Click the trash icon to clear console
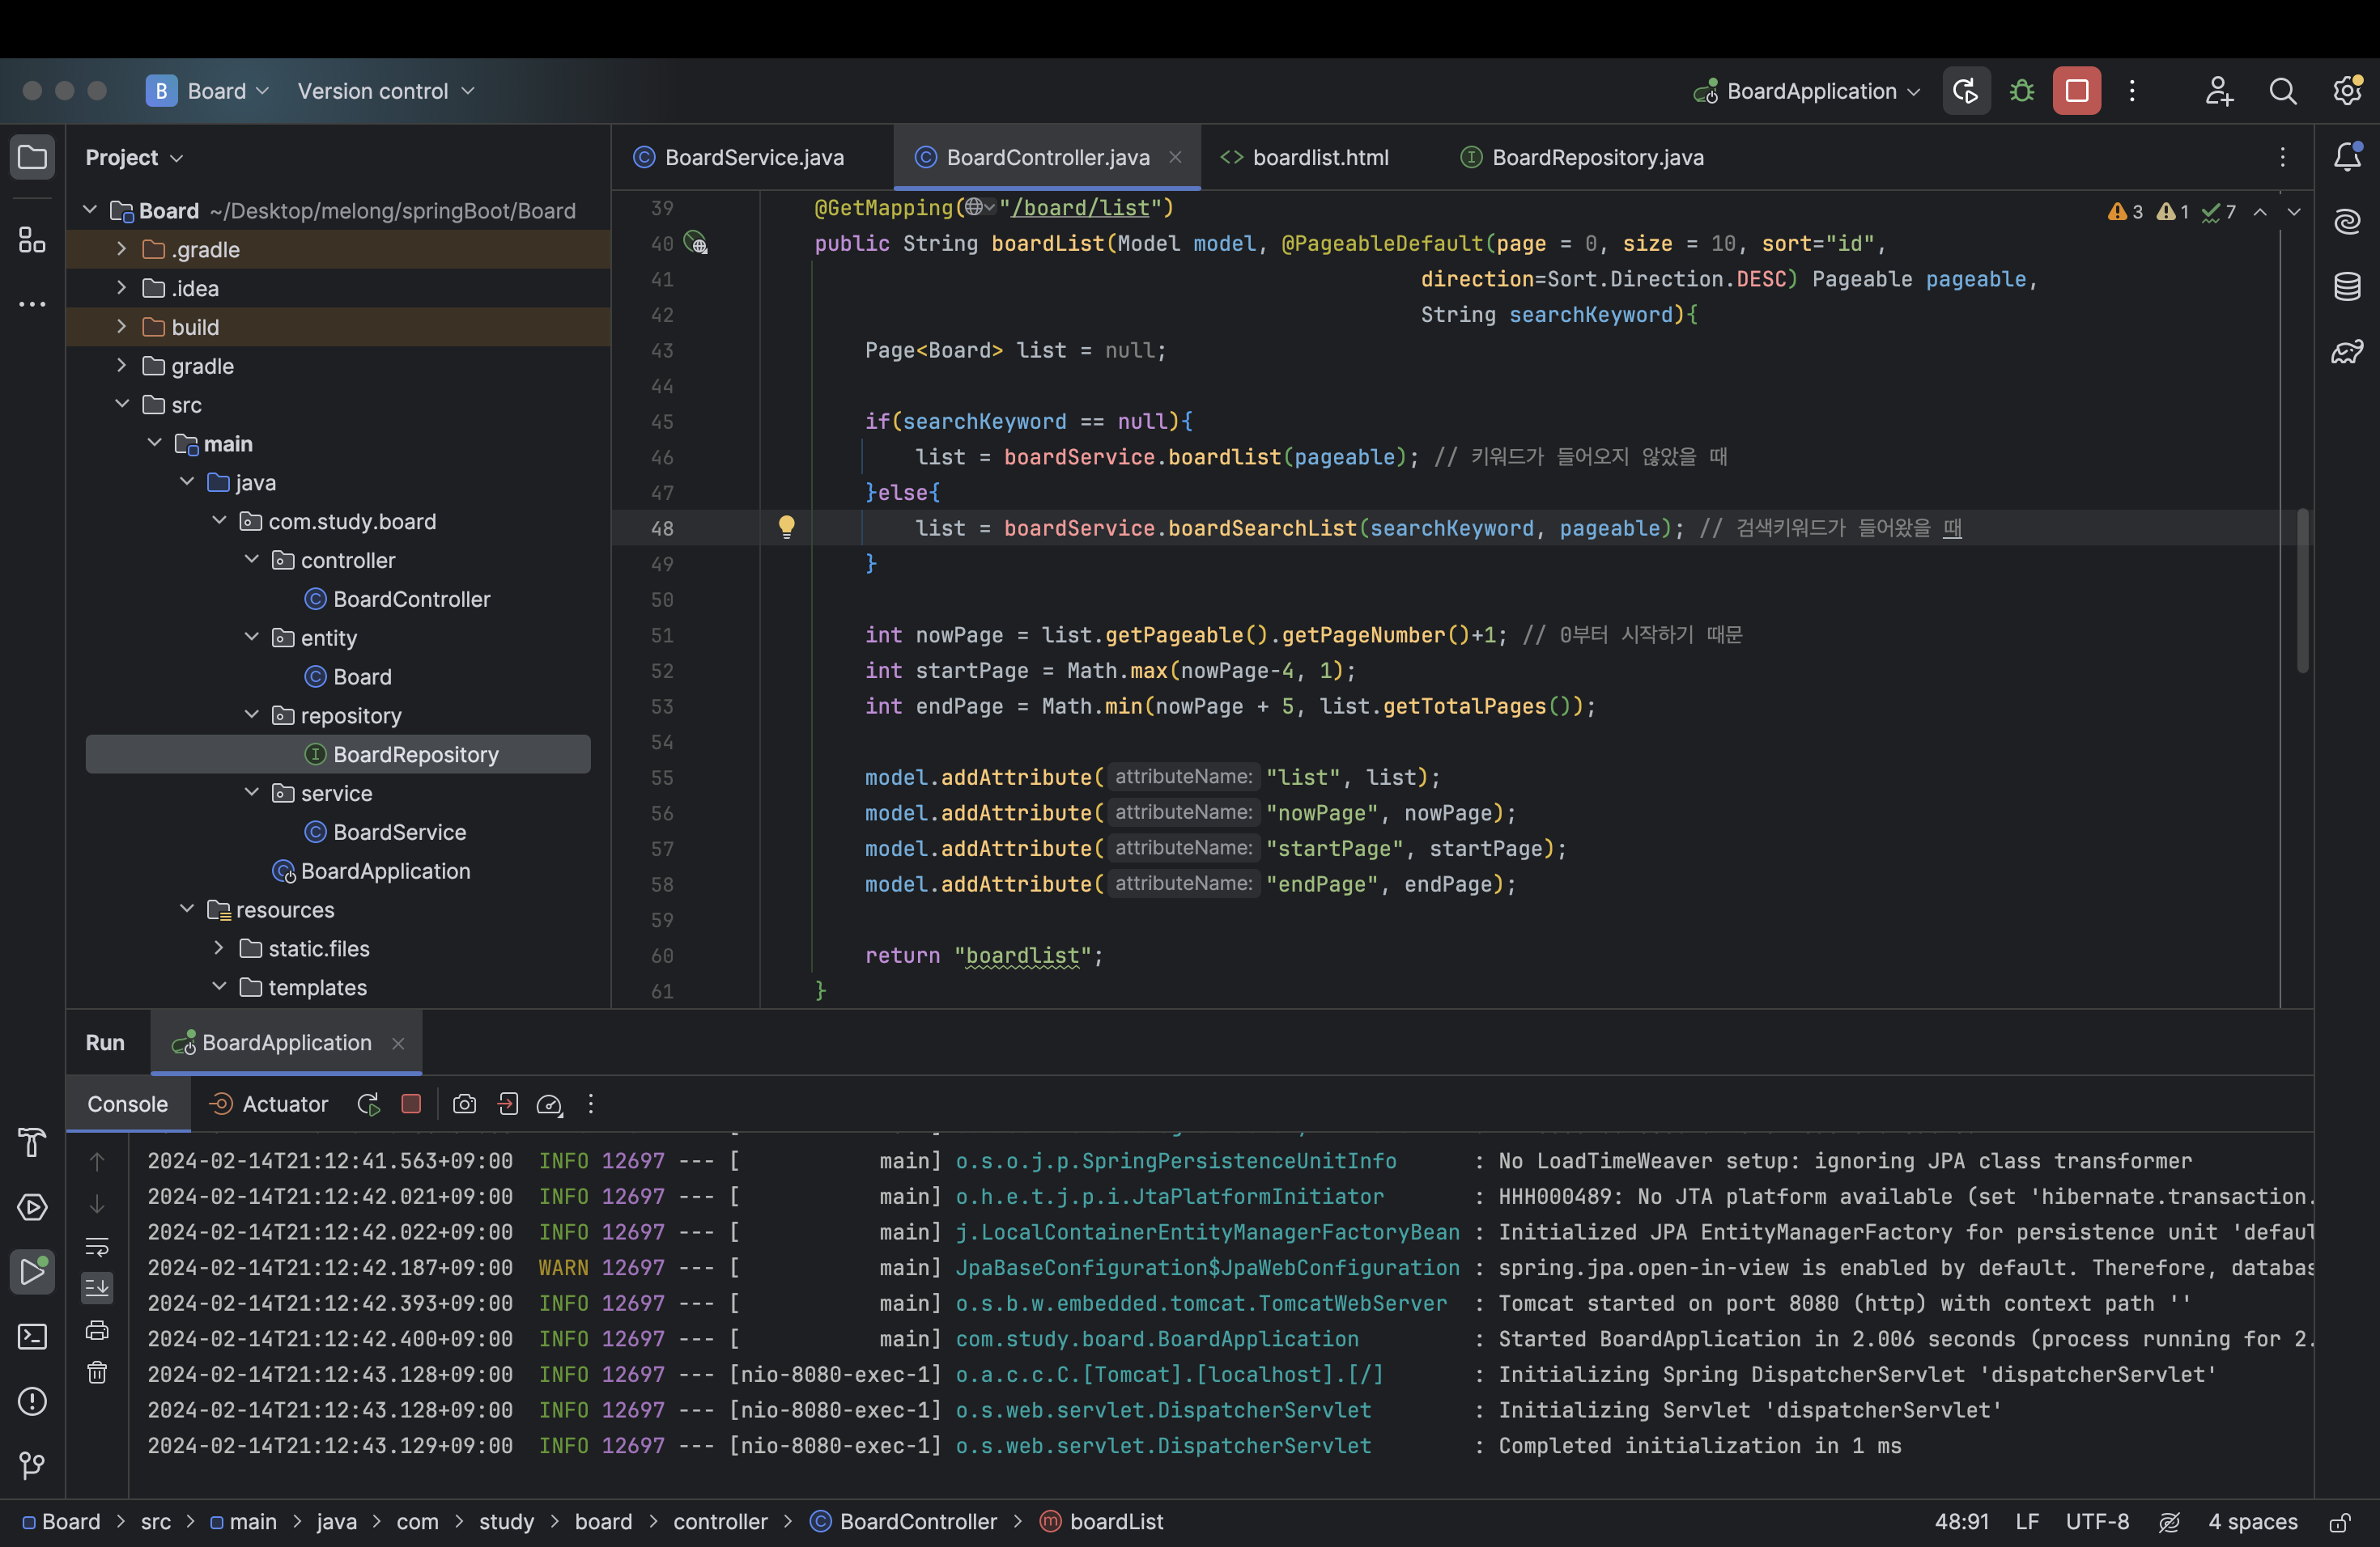This screenshot has width=2380, height=1547. (x=97, y=1372)
